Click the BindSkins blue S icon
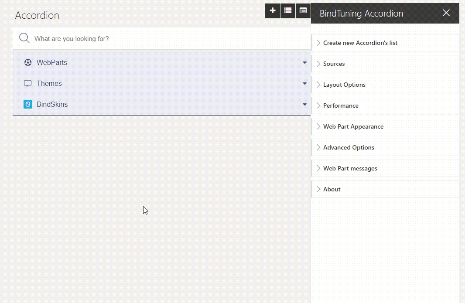465x303 pixels. pos(28,104)
